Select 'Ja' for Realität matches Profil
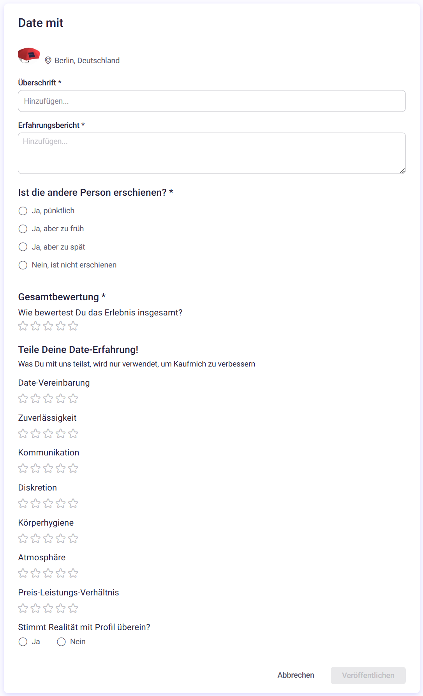The width and height of the screenshot is (423, 696). coord(23,642)
